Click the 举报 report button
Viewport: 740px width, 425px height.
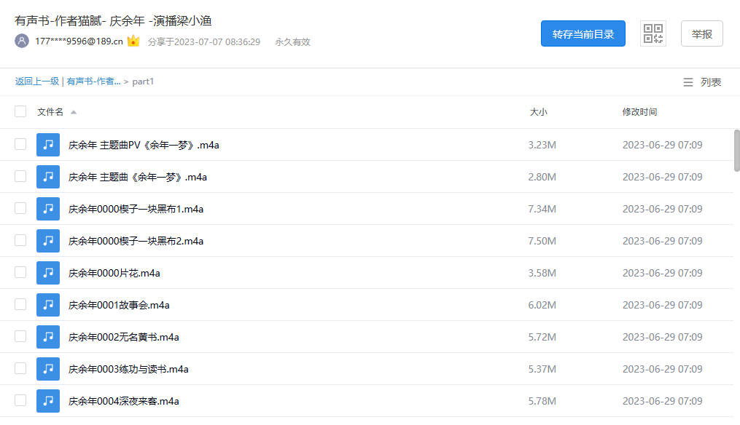click(x=701, y=33)
